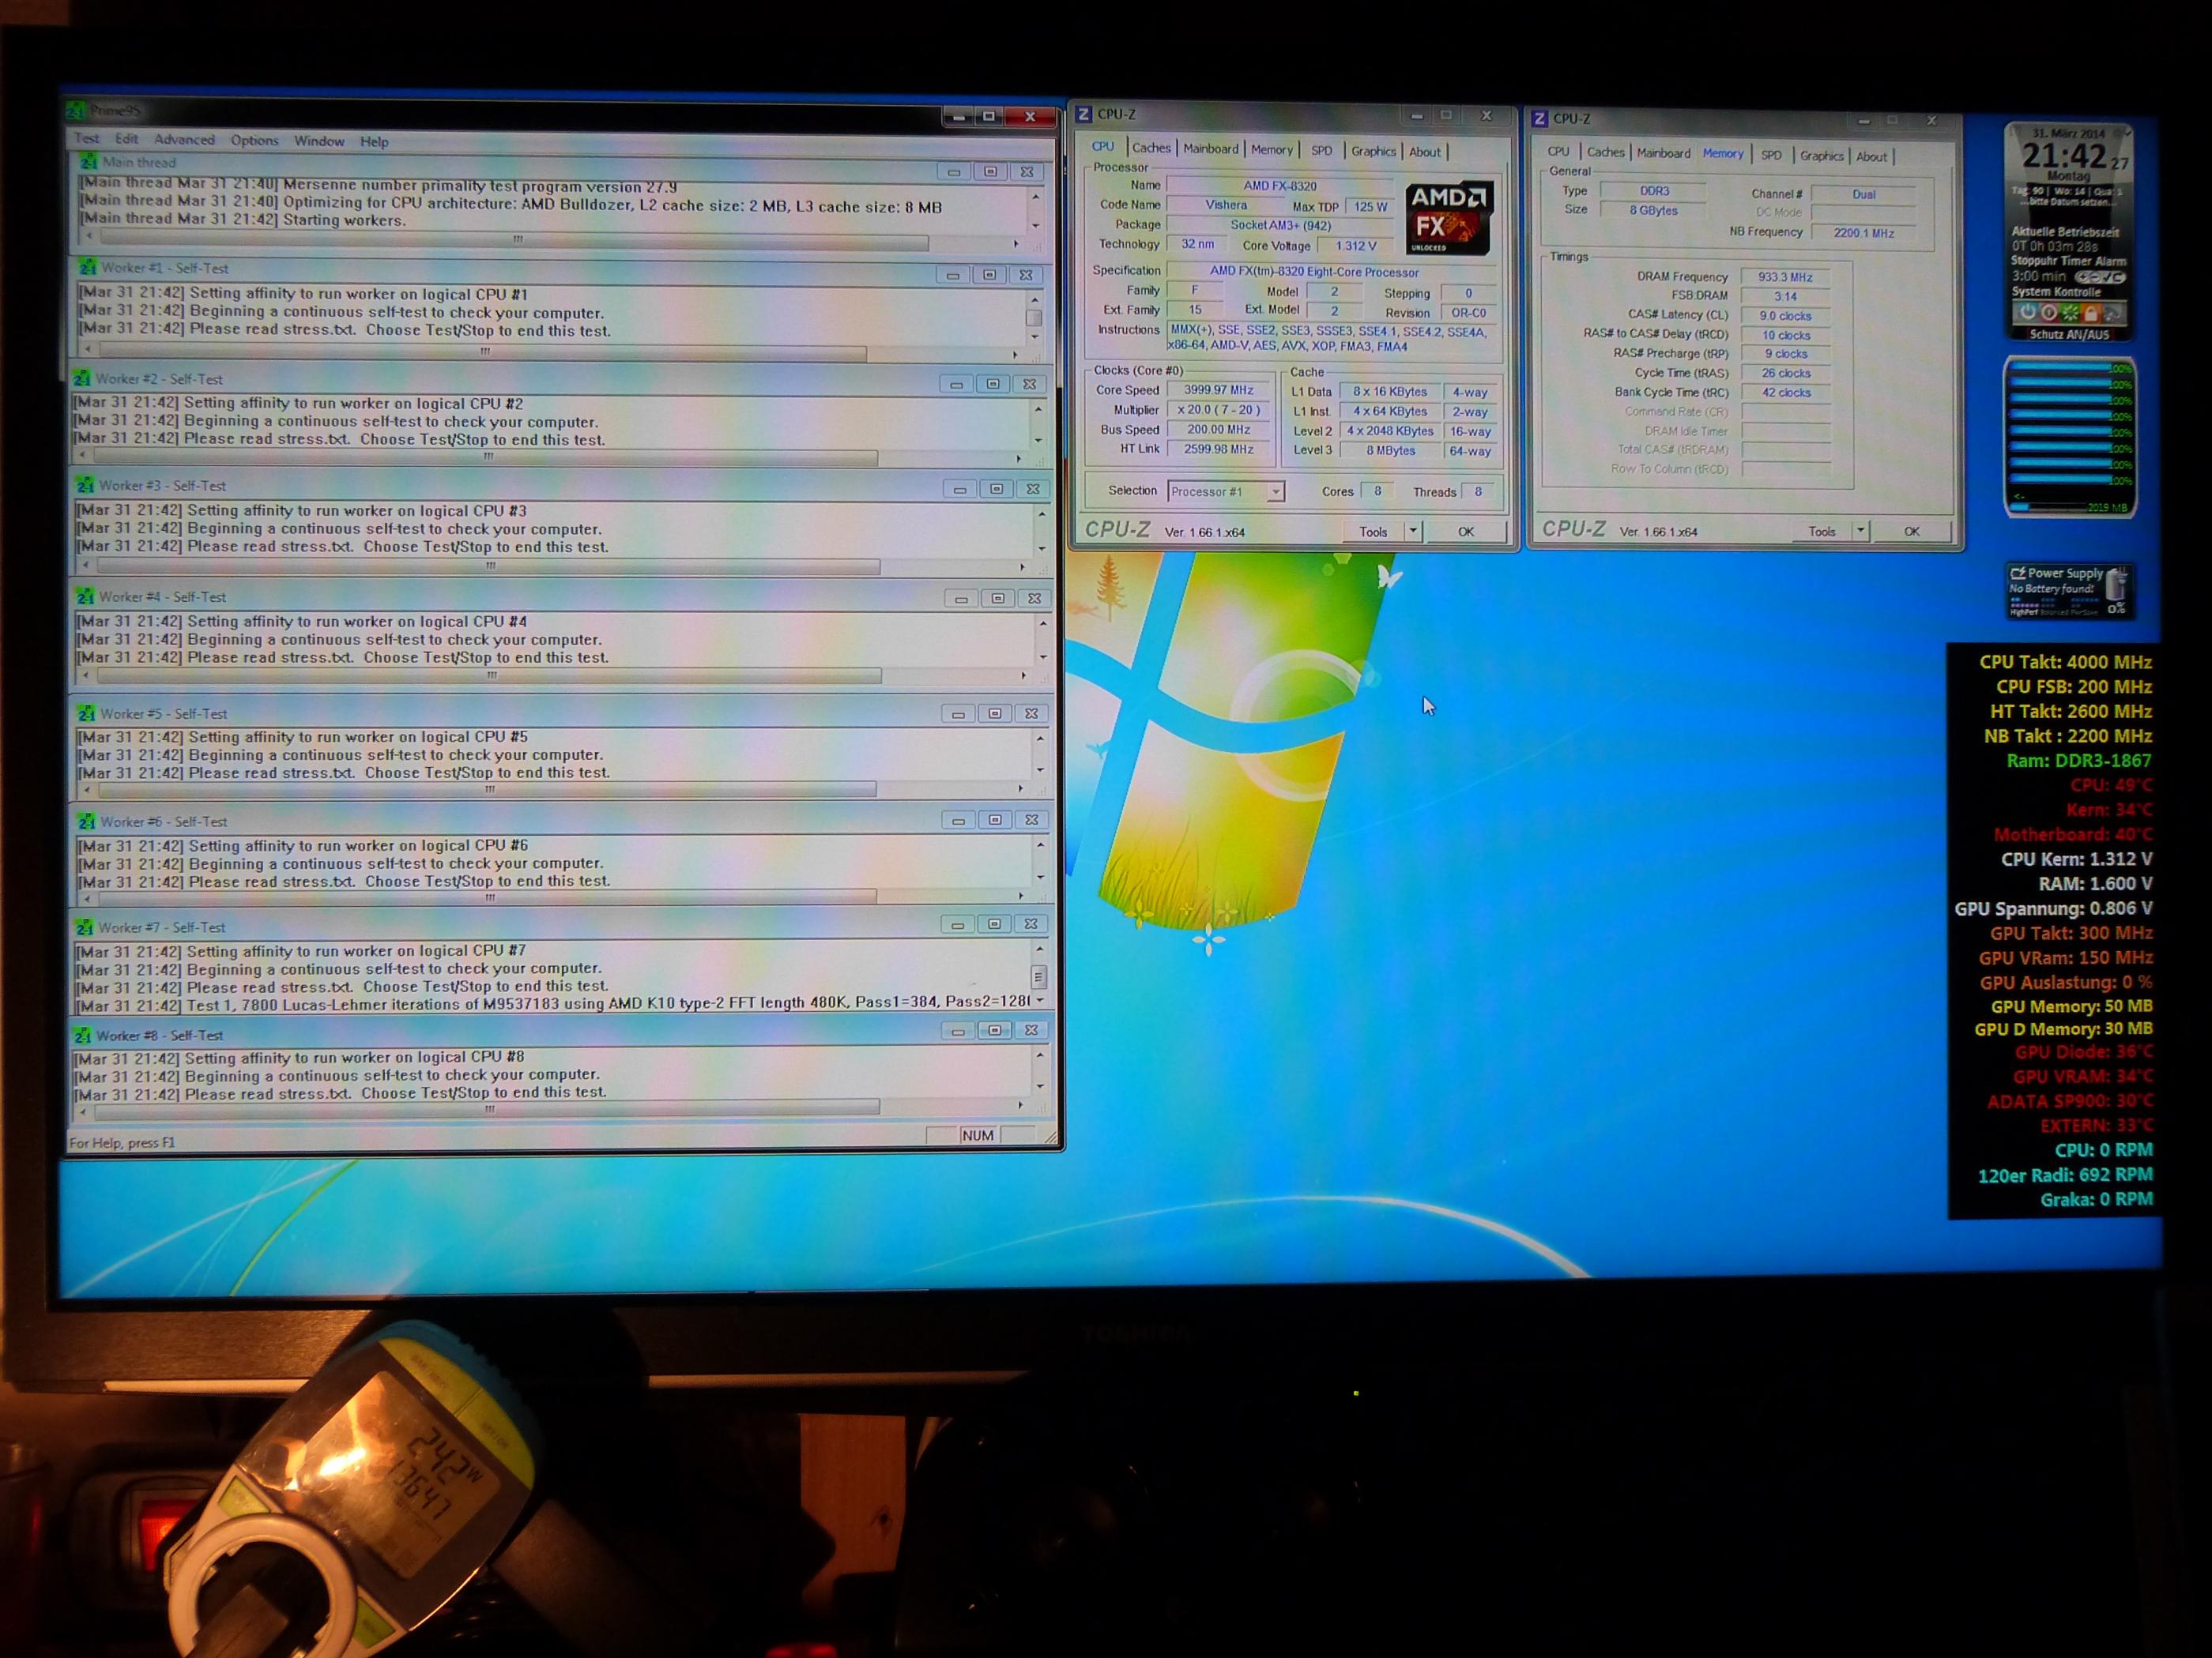Open the Advanced menu in Prime95
The image size is (2212, 1658).
pos(184,140)
